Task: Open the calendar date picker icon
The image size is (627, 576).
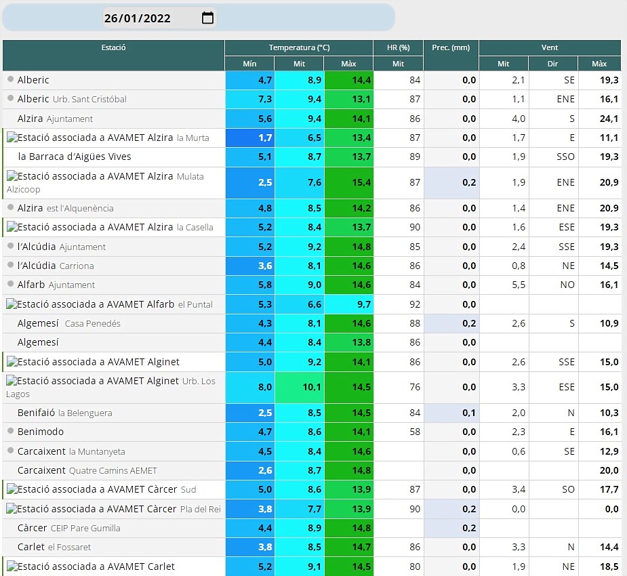Action: (x=207, y=18)
